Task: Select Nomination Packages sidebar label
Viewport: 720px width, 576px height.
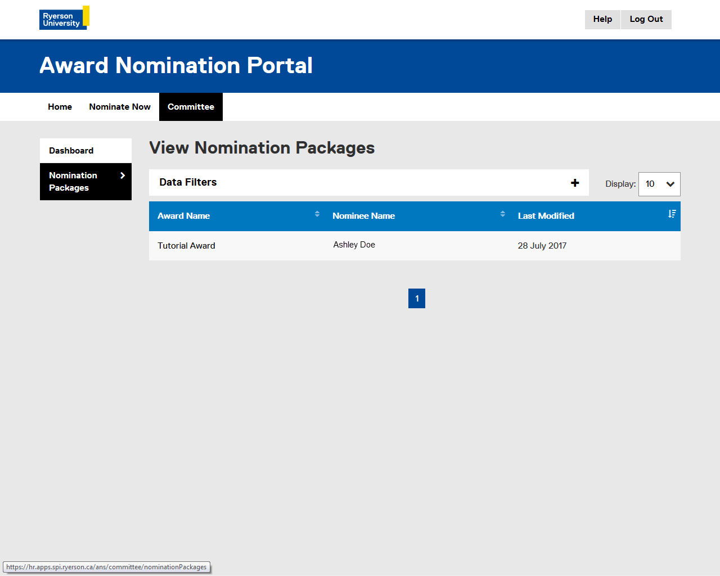Action: pos(73,182)
